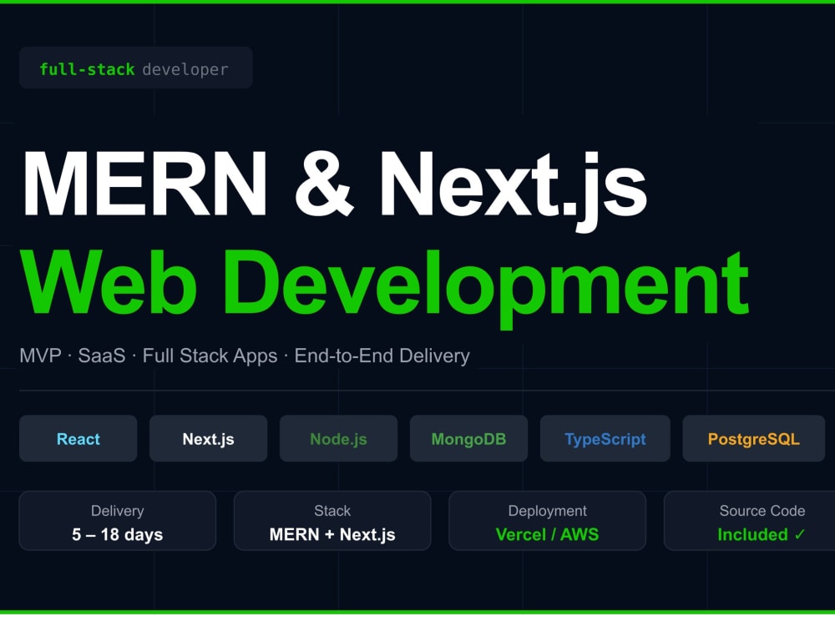Click the Stack MERN + Next.js card
This screenshot has height=626, width=835.
tap(332, 521)
